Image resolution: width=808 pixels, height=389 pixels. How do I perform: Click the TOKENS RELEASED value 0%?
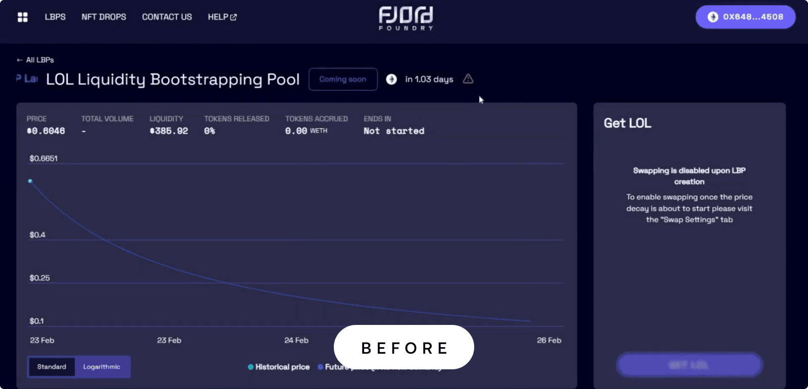point(210,131)
